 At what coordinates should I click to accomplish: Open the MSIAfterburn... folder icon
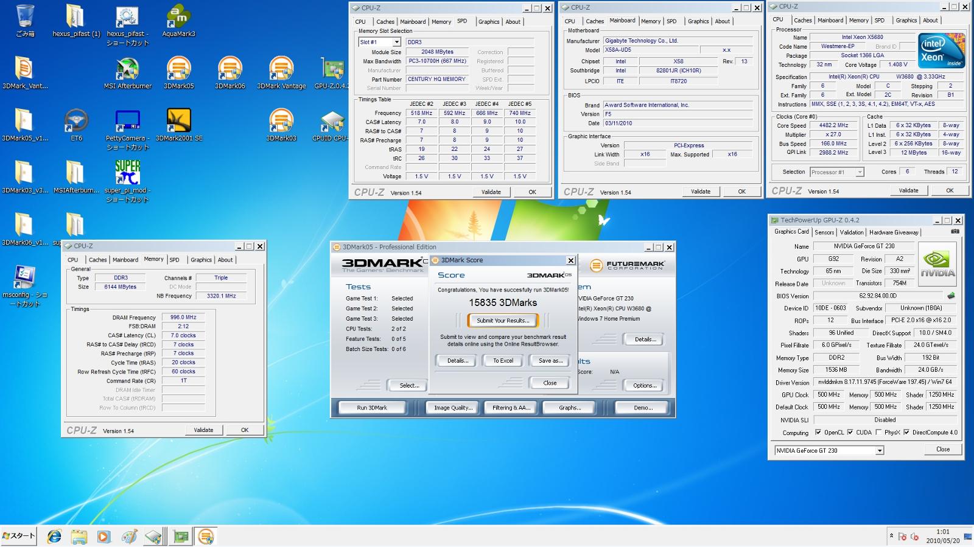(x=76, y=178)
